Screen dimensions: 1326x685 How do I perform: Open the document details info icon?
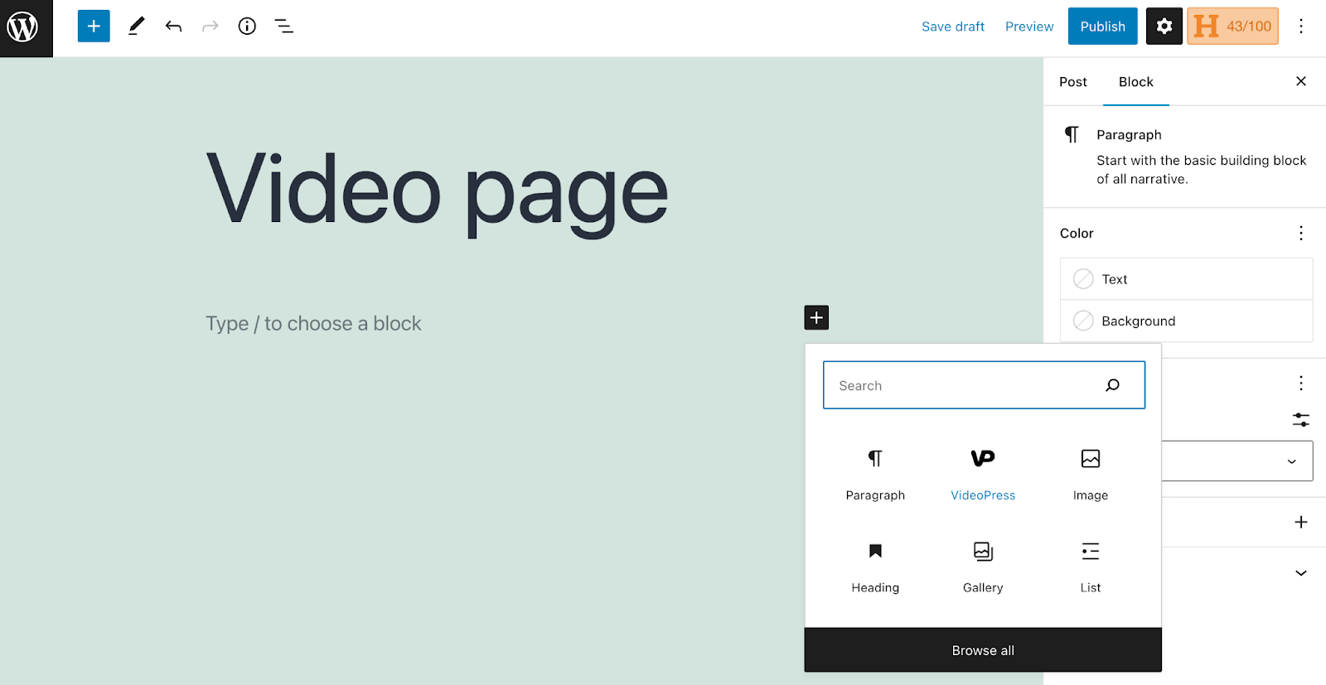247,27
